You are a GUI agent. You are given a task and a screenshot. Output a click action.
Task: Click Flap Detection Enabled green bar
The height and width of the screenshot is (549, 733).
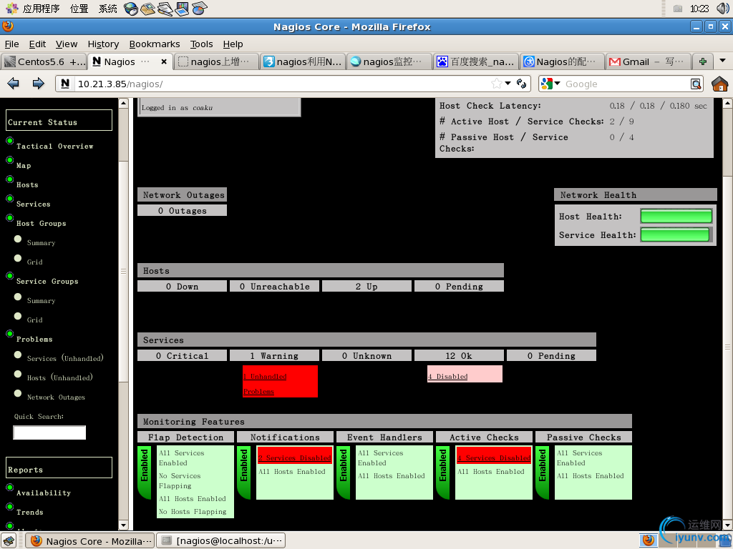(x=145, y=472)
